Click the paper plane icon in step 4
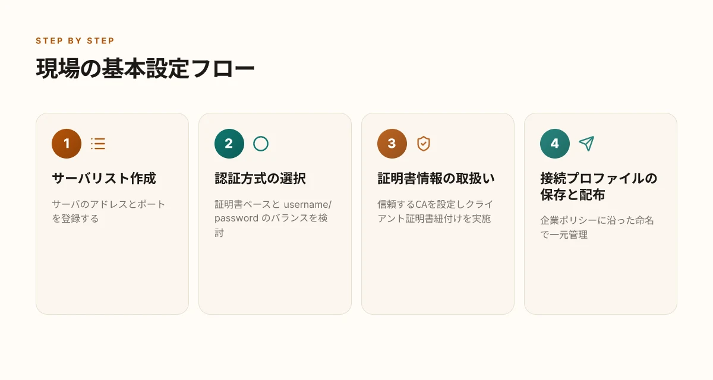The height and width of the screenshot is (380, 713). [586, 144]
